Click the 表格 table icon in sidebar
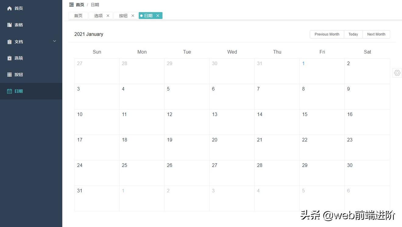Viewport: 402px width, 227px height. click(9, 25)
